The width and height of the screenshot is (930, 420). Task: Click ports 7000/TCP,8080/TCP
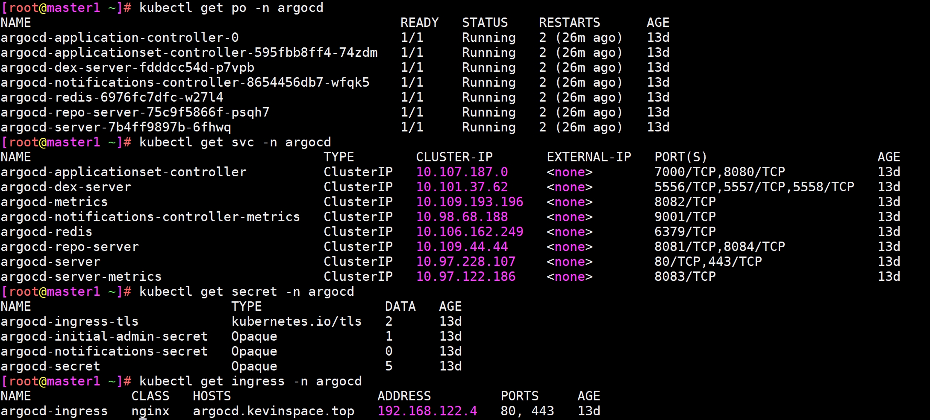click(720, 172)
